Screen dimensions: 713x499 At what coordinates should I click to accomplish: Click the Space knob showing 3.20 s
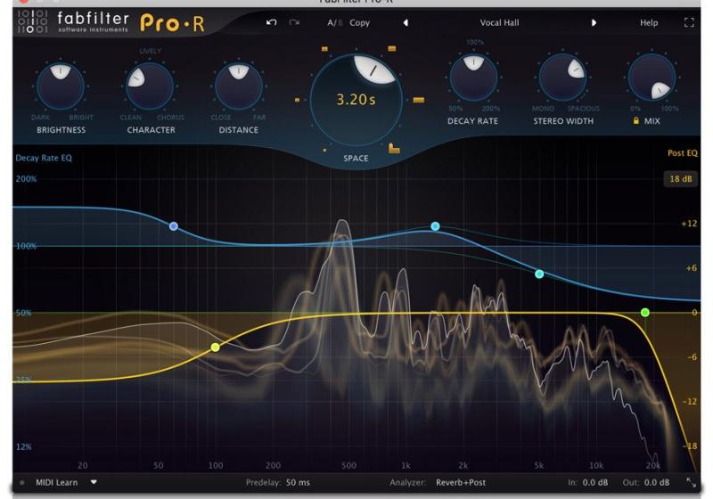(356, 100)
